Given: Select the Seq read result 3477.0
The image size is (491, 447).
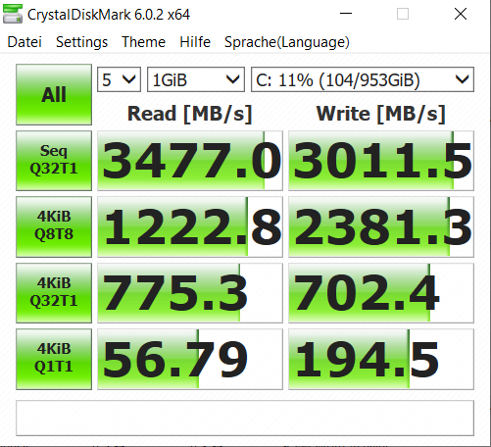Looking at the screenshot, I should click(x=190, y=161).
